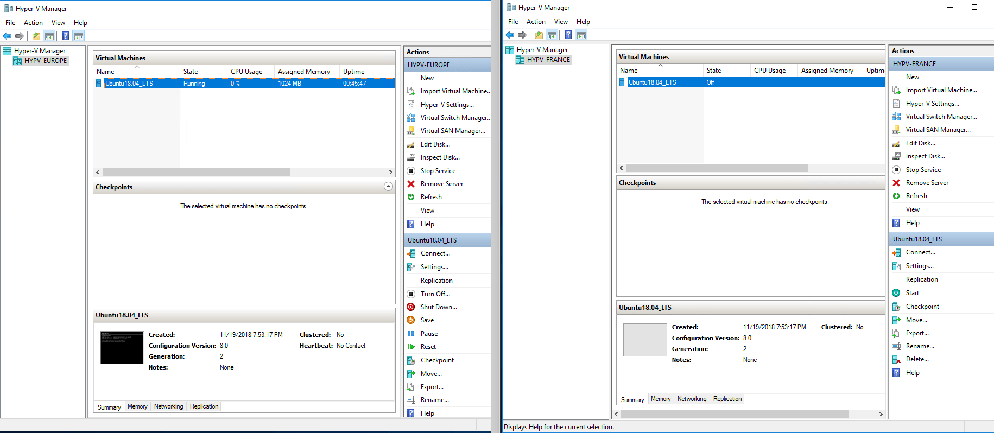Switch to Replication tab in HYPV-FRANCE window
The height and width of the screenshot is (433, 994).
point(727,399)
